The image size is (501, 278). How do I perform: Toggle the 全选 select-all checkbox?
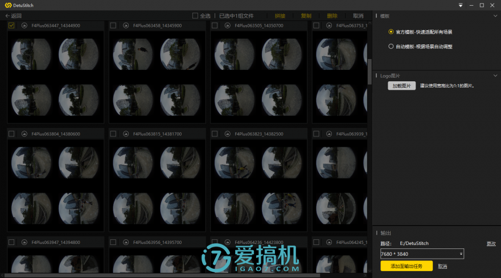[x=195, y=16]
